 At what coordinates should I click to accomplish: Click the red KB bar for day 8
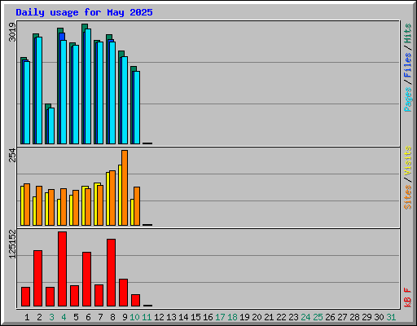[x=111, y=273]
